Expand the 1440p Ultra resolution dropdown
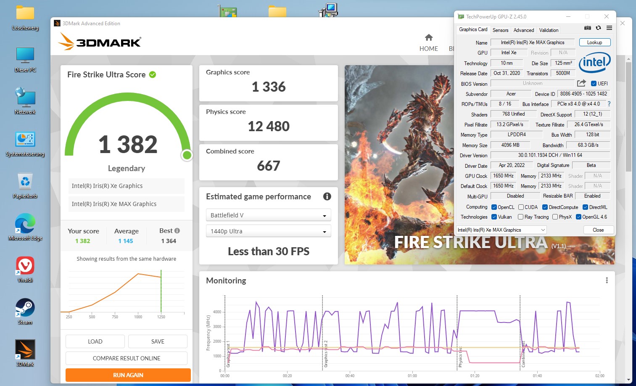The height and width of the screenshot is (386, 636). pos(268,231)
